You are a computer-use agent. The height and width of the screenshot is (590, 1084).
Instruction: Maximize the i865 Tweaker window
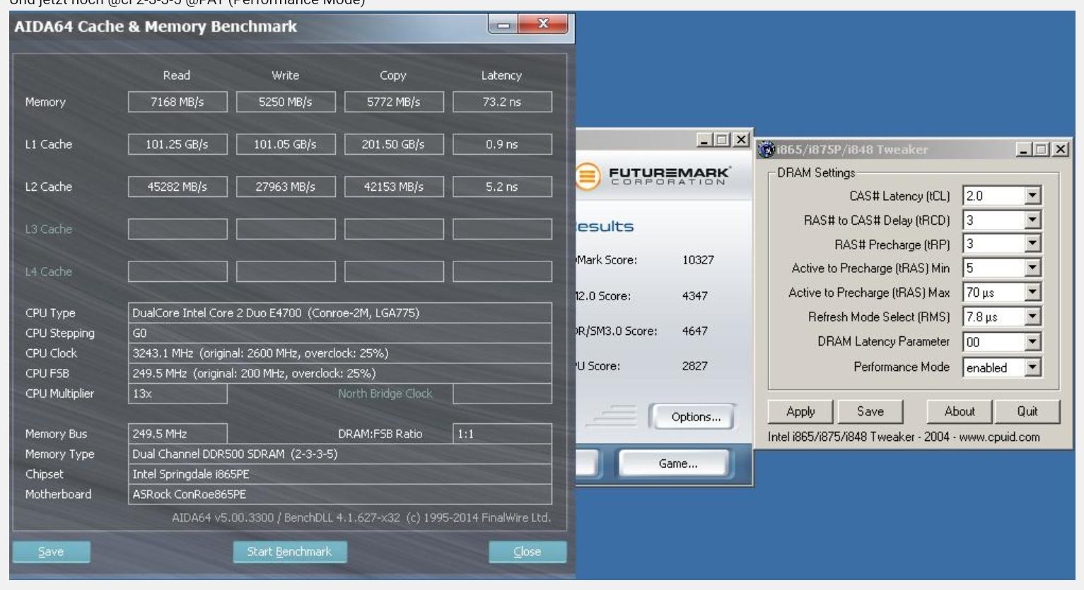coord(1042,150)
